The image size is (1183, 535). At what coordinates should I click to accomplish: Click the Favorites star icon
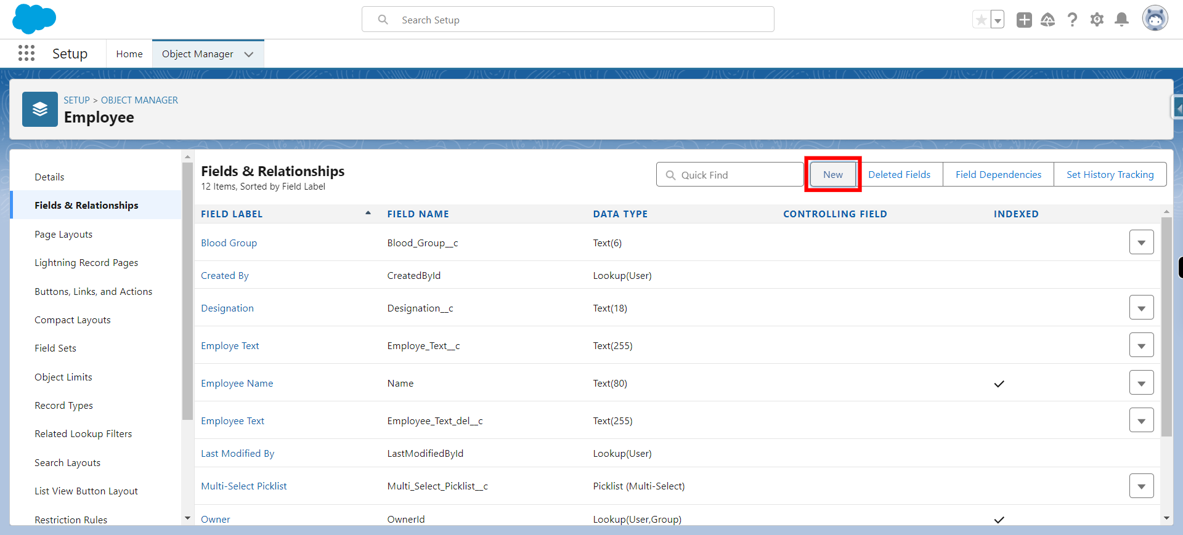coord(981,20)
